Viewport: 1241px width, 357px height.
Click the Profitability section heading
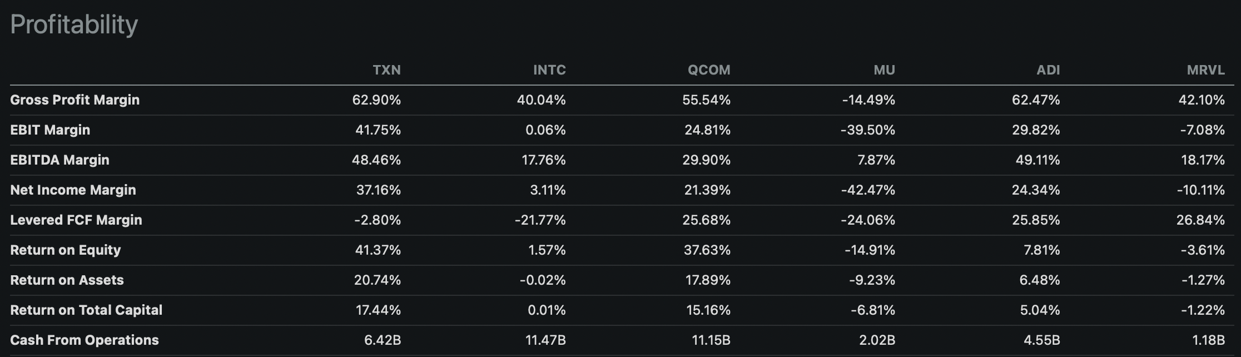pyautogui.click(x=74, y=24)
